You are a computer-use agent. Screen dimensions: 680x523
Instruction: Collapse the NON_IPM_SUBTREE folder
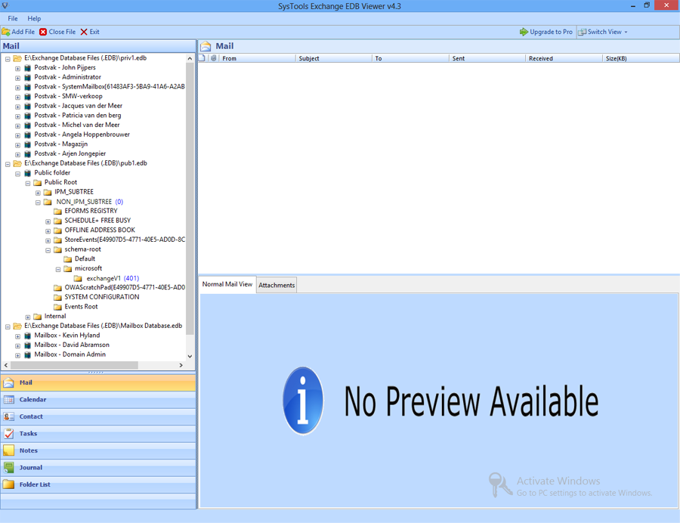tap(39, 202)
